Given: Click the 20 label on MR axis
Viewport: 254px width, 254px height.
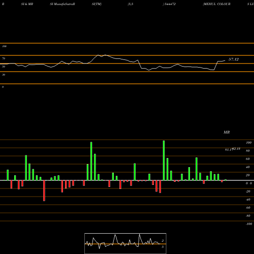Looking at the screenshot, I should [x=248, y=175].
